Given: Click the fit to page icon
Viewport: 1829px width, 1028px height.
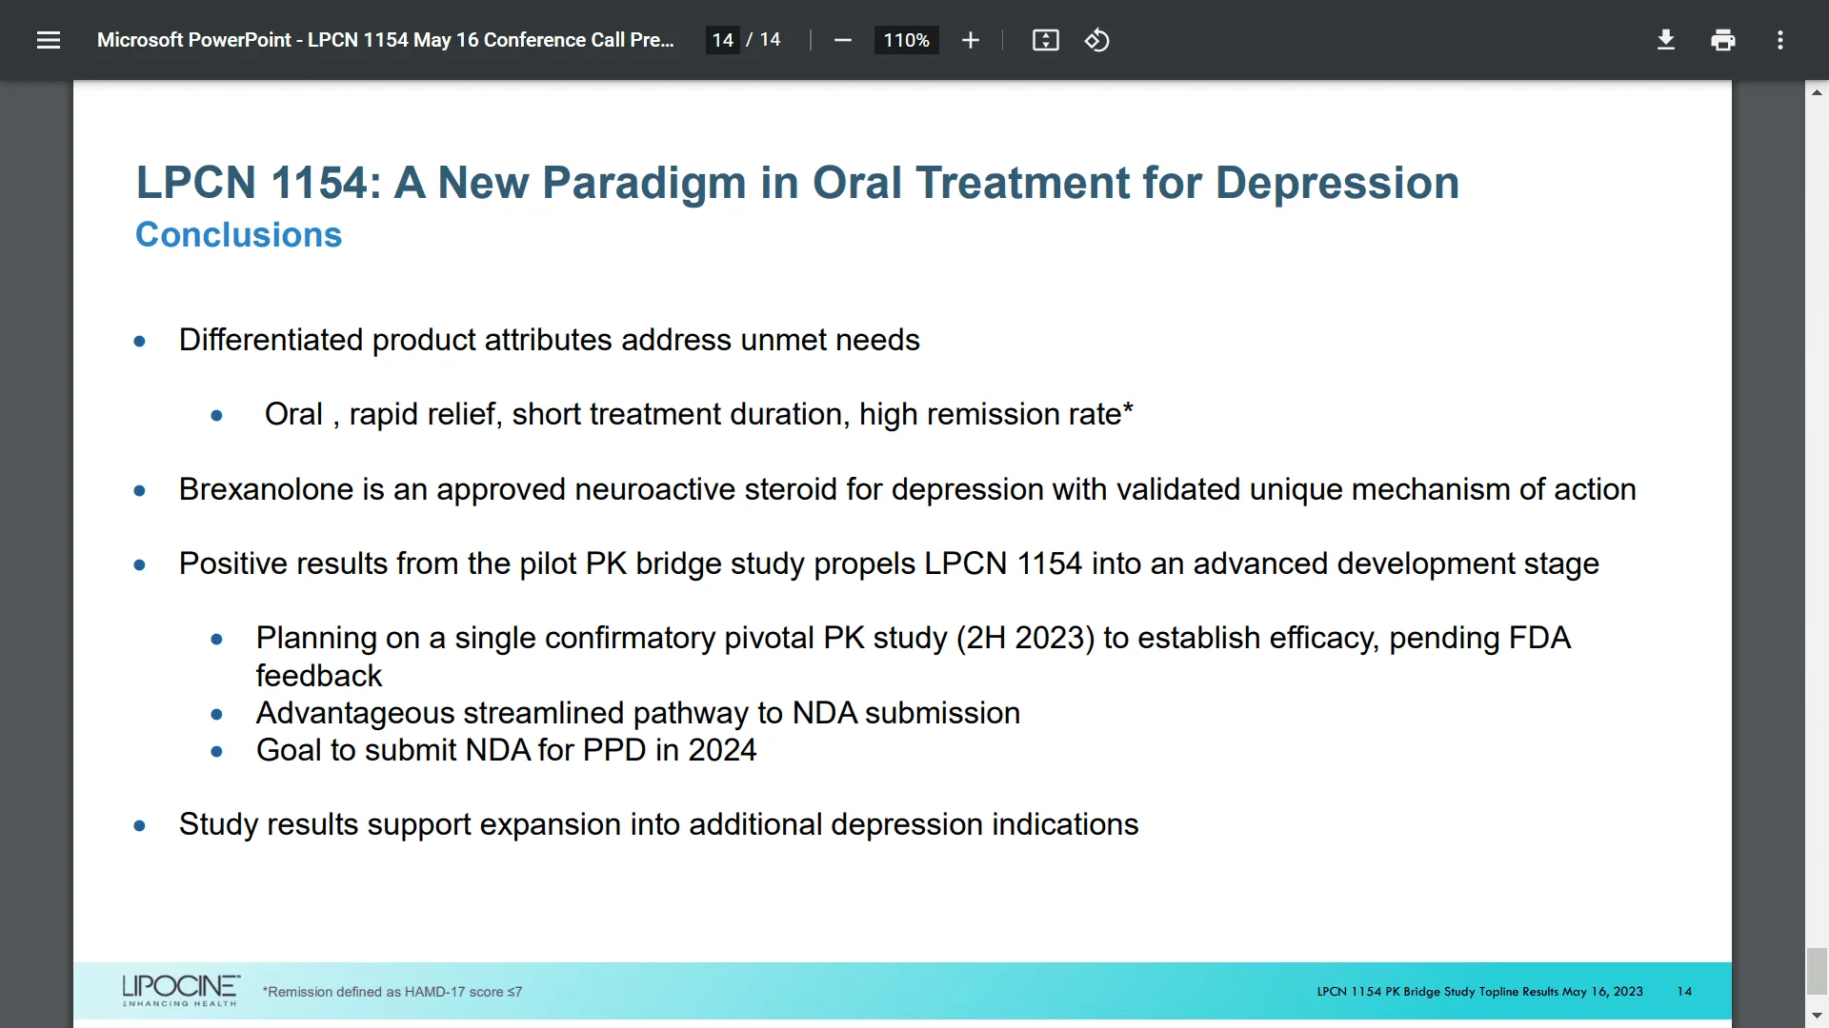Looking at the screenshot, I should 1045,40.
